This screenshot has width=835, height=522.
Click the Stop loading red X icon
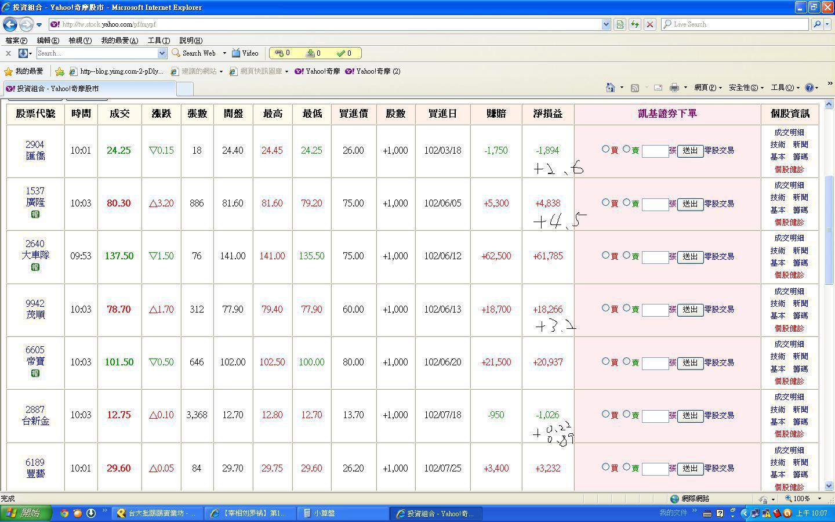coord(650,24)
